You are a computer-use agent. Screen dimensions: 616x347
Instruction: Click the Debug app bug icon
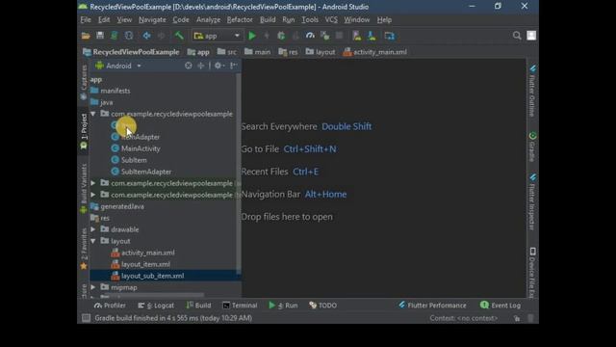[x=281, y=36]
